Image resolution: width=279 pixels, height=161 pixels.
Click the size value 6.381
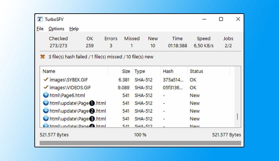pos(124,80)
